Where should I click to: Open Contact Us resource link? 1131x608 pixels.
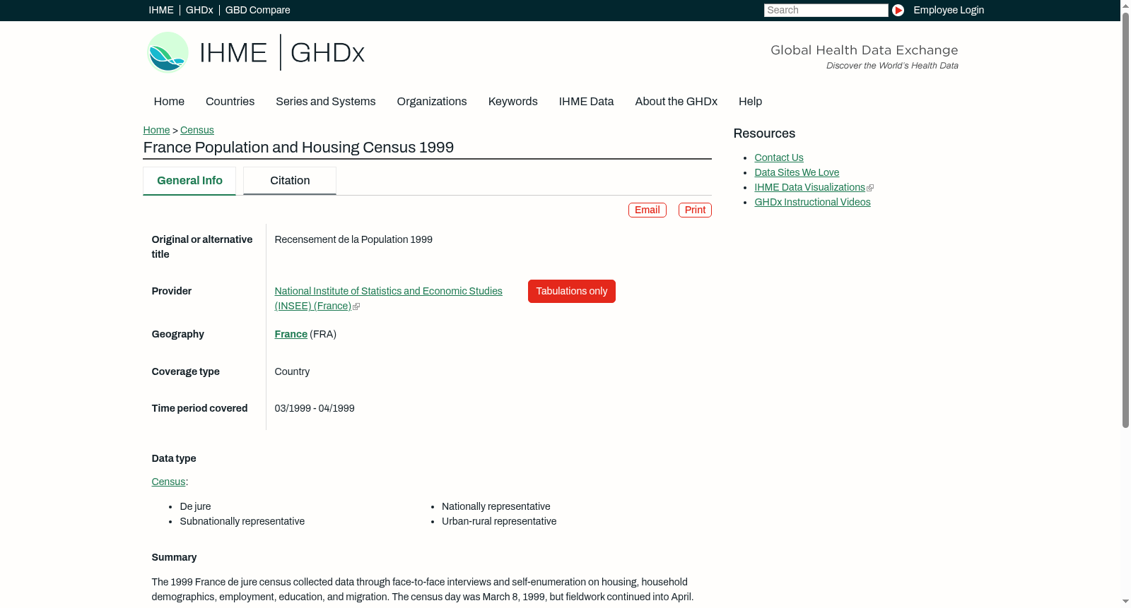[779, 157]
